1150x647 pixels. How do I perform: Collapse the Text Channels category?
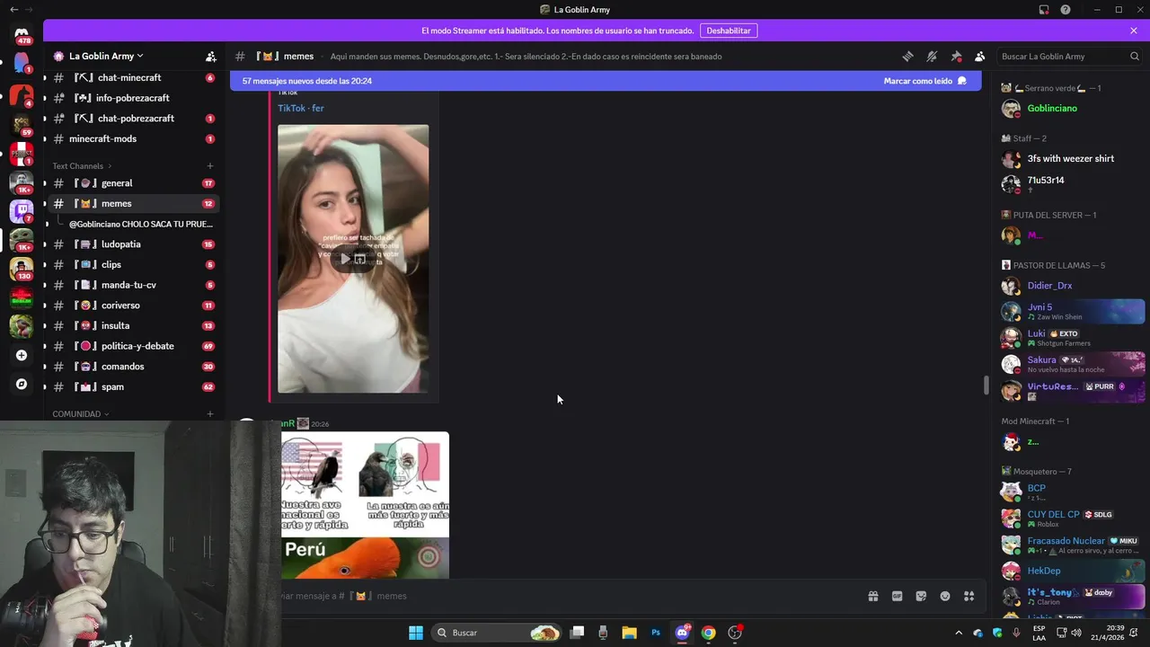[x=82, y=165]
